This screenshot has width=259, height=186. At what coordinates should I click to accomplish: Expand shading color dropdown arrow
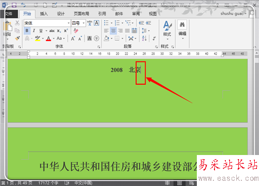[111, 38]
